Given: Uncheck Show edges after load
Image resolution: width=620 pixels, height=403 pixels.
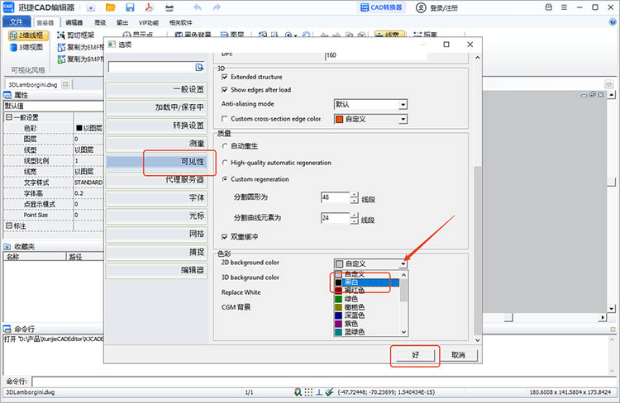Looking at the screenshot, I should [x=225, y=89].
